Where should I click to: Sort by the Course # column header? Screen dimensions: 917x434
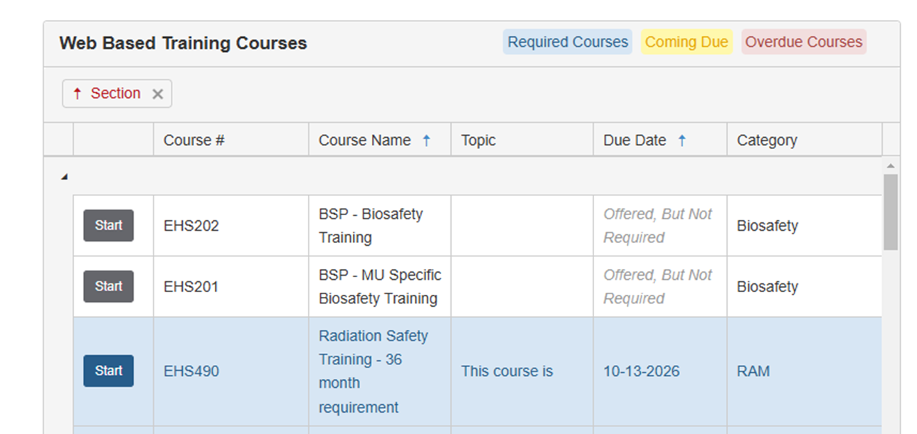point(194,141)
